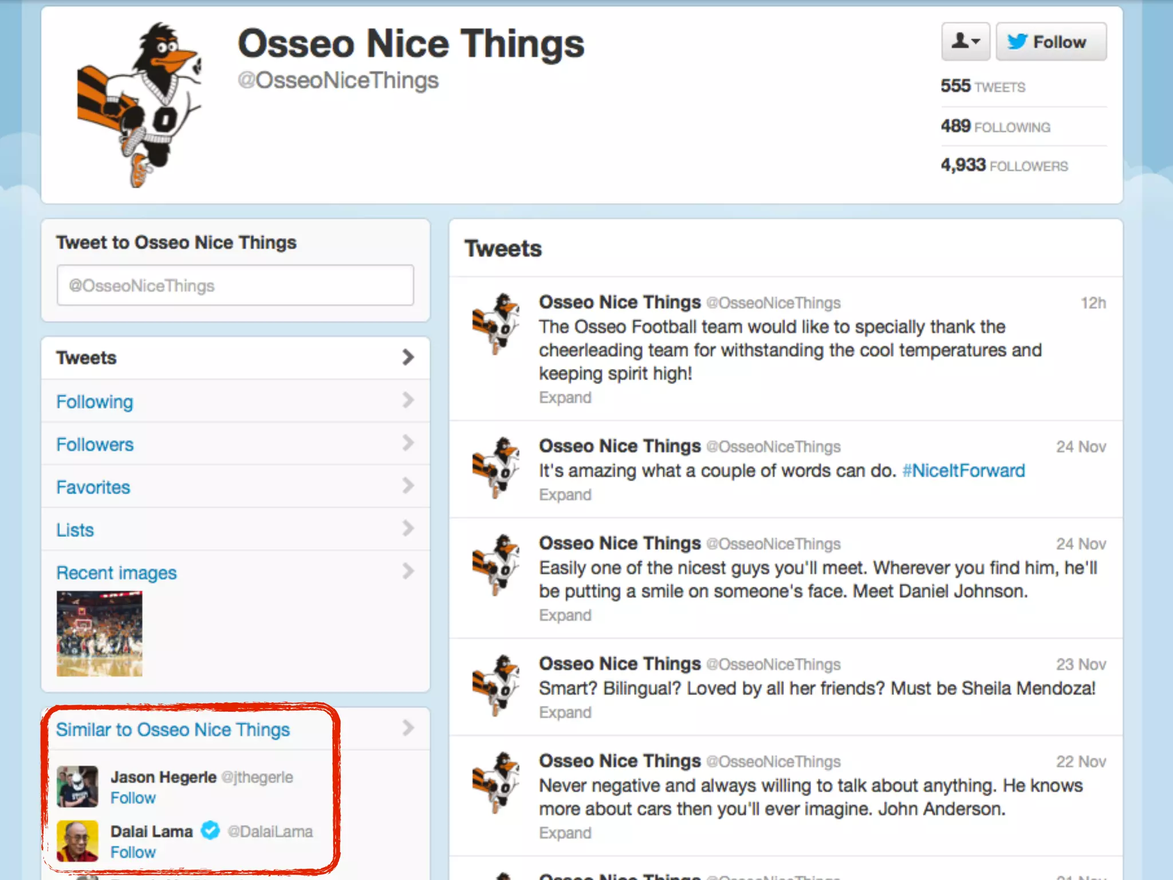
Task: Click the Dalai Lama avatar photo
Action: click(x=77, y=841)
